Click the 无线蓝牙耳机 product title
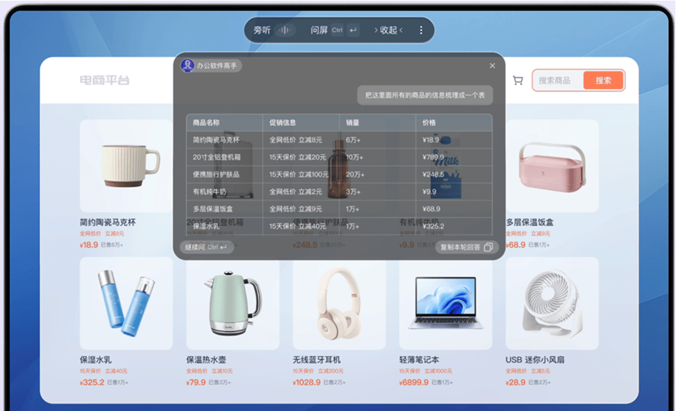Viewport: 676px width, 411px height. [x=317, y=360]
